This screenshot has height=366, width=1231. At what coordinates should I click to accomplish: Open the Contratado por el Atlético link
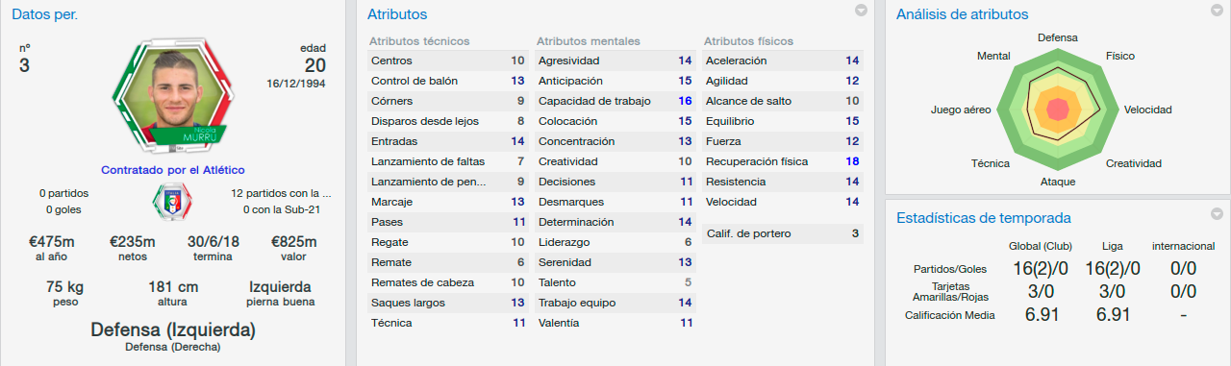[x=173, y=169]
